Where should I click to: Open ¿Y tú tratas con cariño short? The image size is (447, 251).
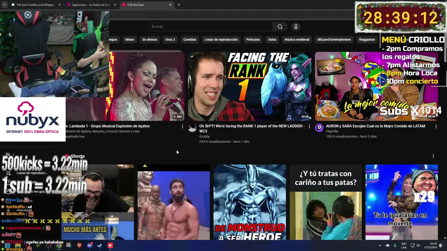325,202
